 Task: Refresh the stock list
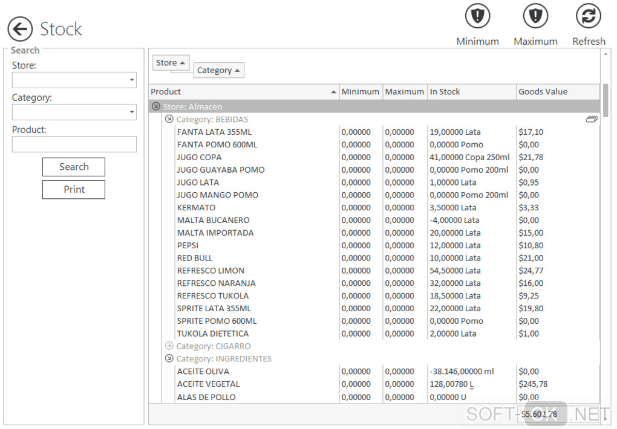(589, 16)
